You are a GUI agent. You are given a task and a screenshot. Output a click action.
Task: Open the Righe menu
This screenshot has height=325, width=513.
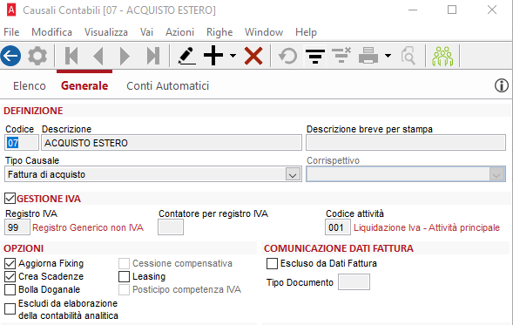tap(219, 32)
